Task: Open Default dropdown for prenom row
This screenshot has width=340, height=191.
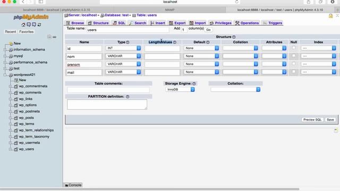Action: pos(201,64)
